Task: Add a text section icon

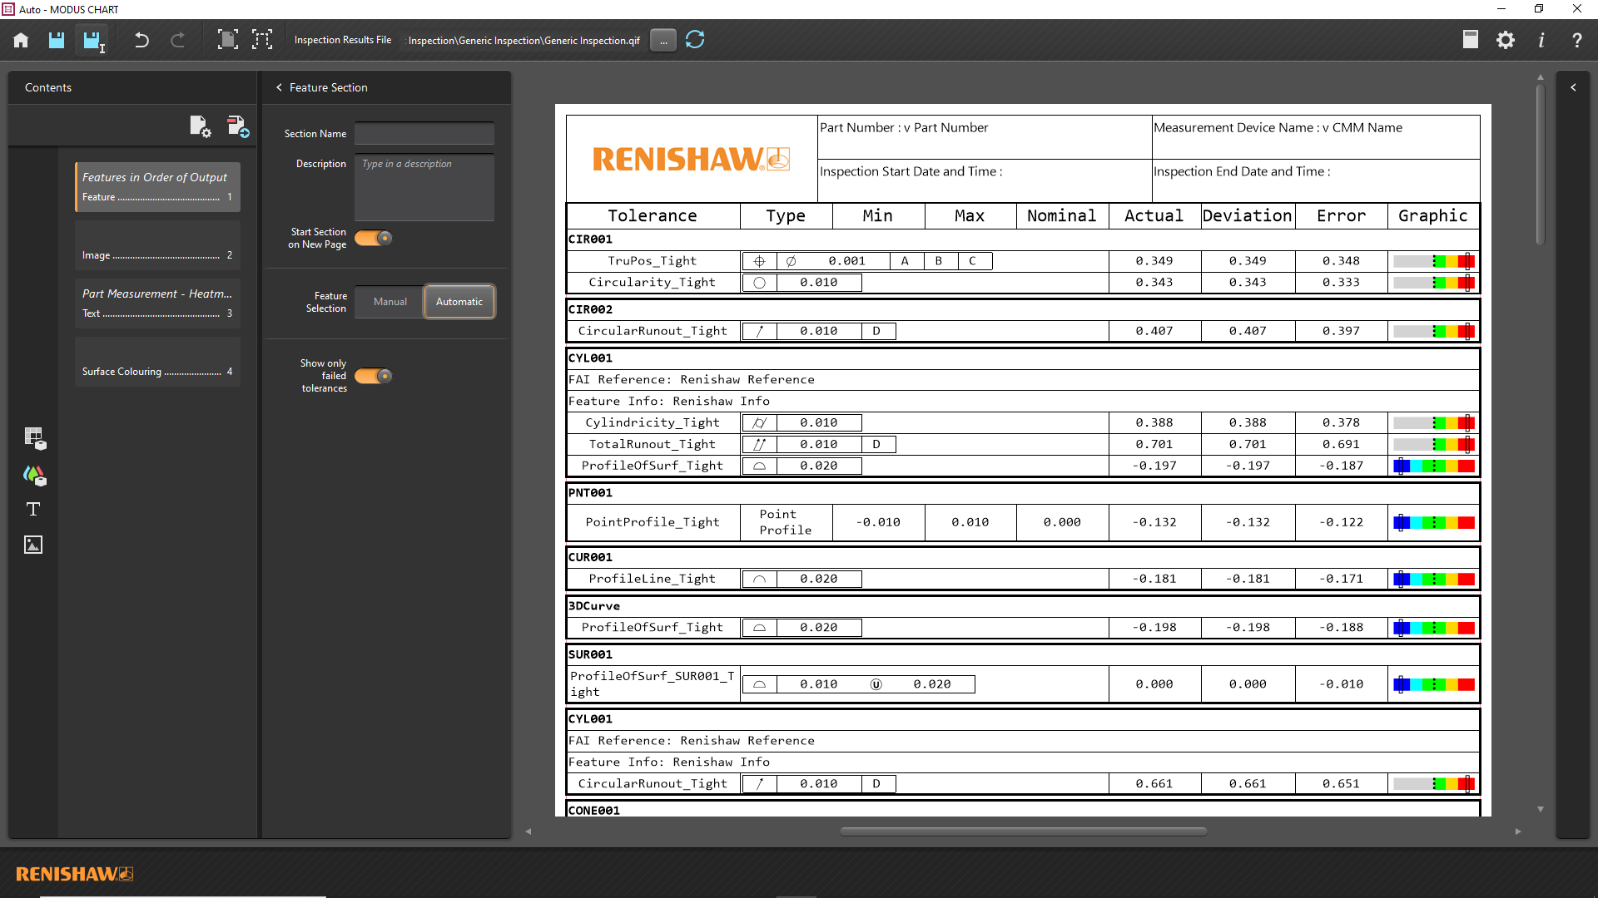Action: 33,509
